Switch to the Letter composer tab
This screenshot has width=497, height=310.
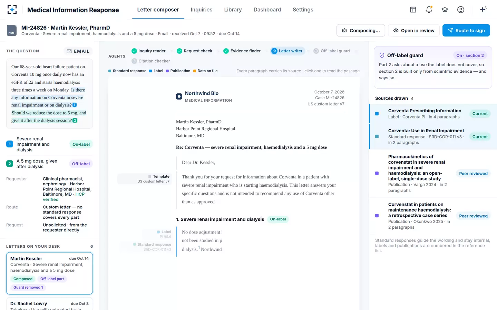coord(158,10)
